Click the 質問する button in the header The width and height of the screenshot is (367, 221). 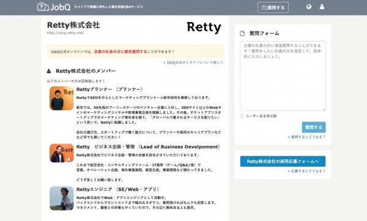273,7
